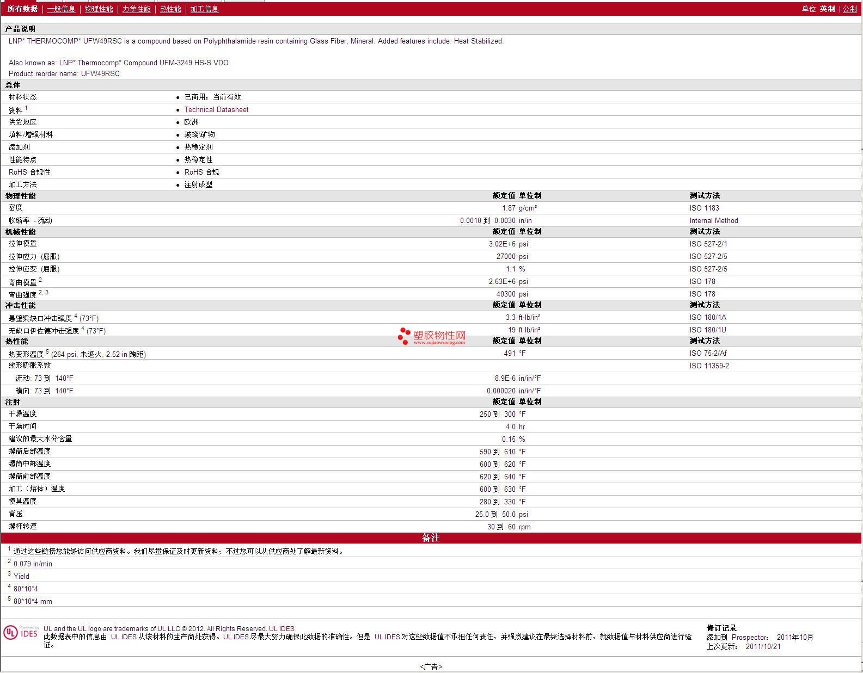Go to the 物理性能 tab in top bar
Screen dimensions: 863x673
[x=99, y=9]
